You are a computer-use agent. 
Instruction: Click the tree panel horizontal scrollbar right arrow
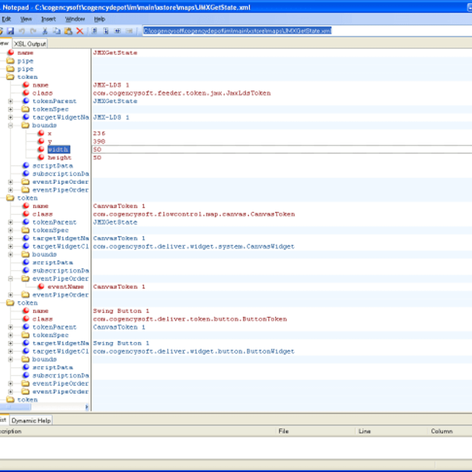[87, 407]
